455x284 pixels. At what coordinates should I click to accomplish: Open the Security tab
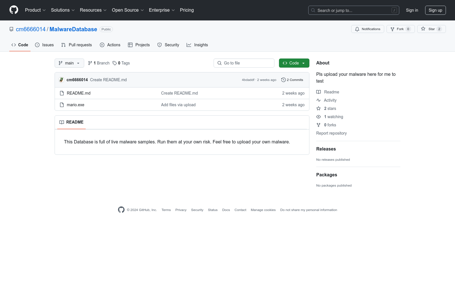168,45
